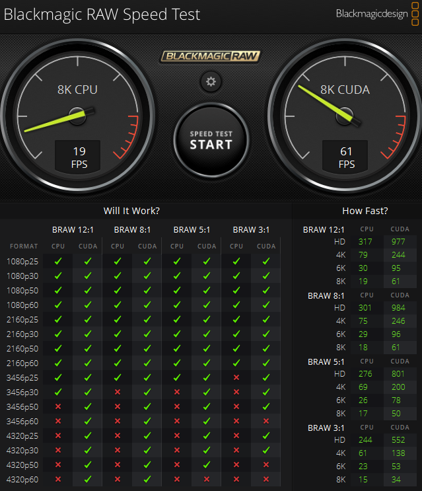Screen dimensions: 422x491
Task: Click the green check for 1080p25 BRAW 12:1 CPU
Action: (58, 261)
